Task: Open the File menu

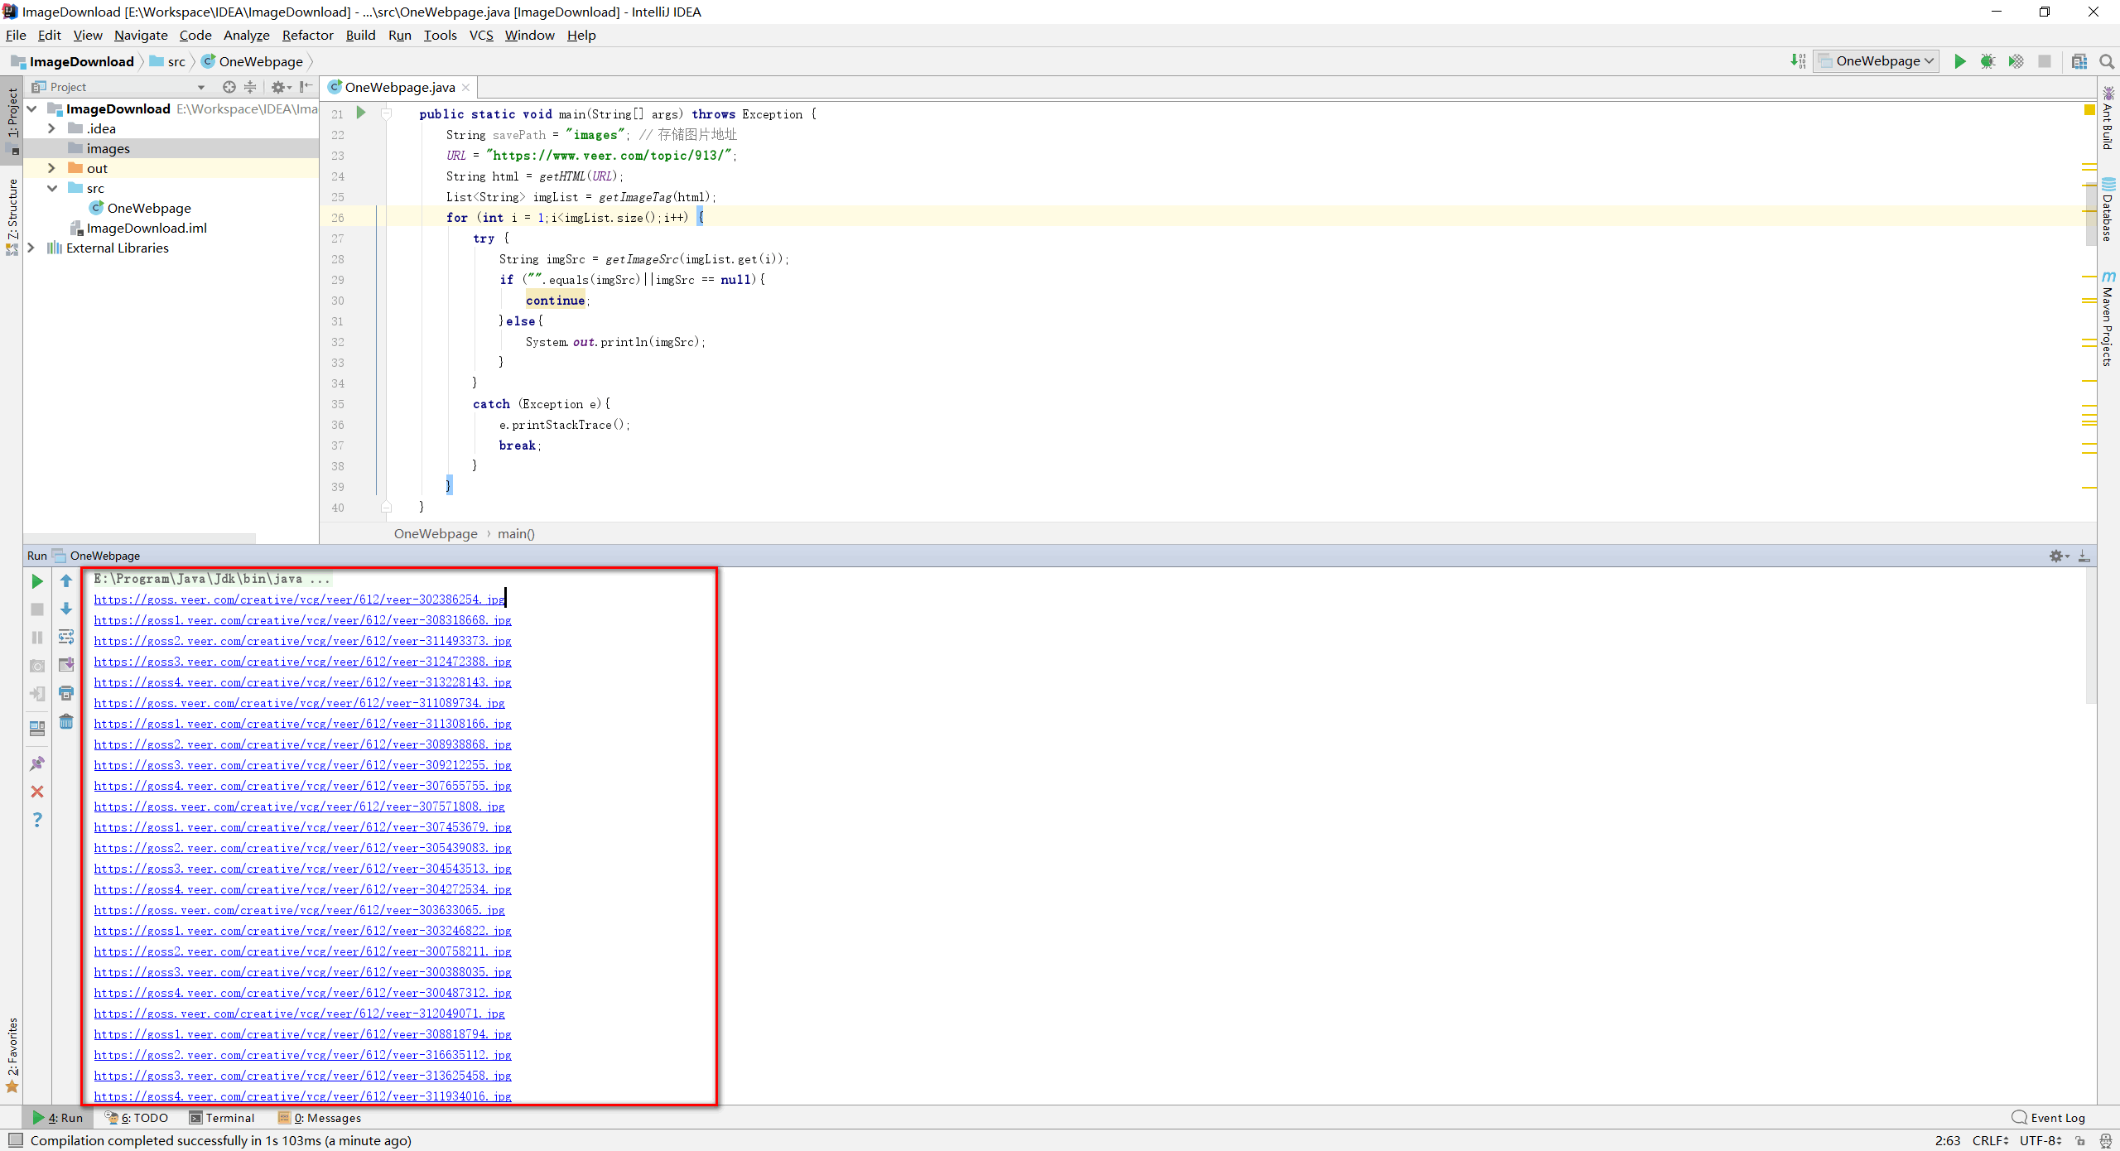Action: coord(16,35)
